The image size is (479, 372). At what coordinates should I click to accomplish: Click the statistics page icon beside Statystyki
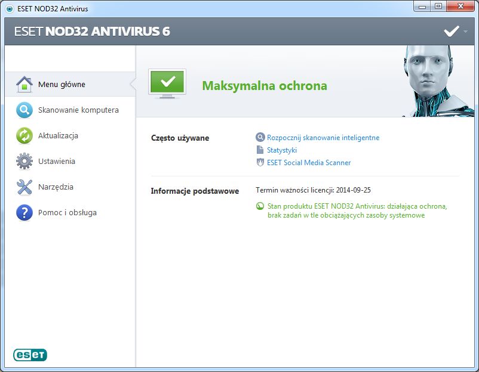260,150
